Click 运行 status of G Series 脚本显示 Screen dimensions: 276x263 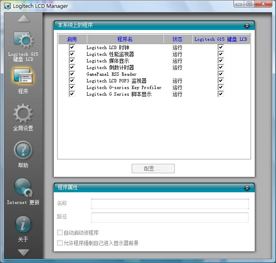pos(177,94)
